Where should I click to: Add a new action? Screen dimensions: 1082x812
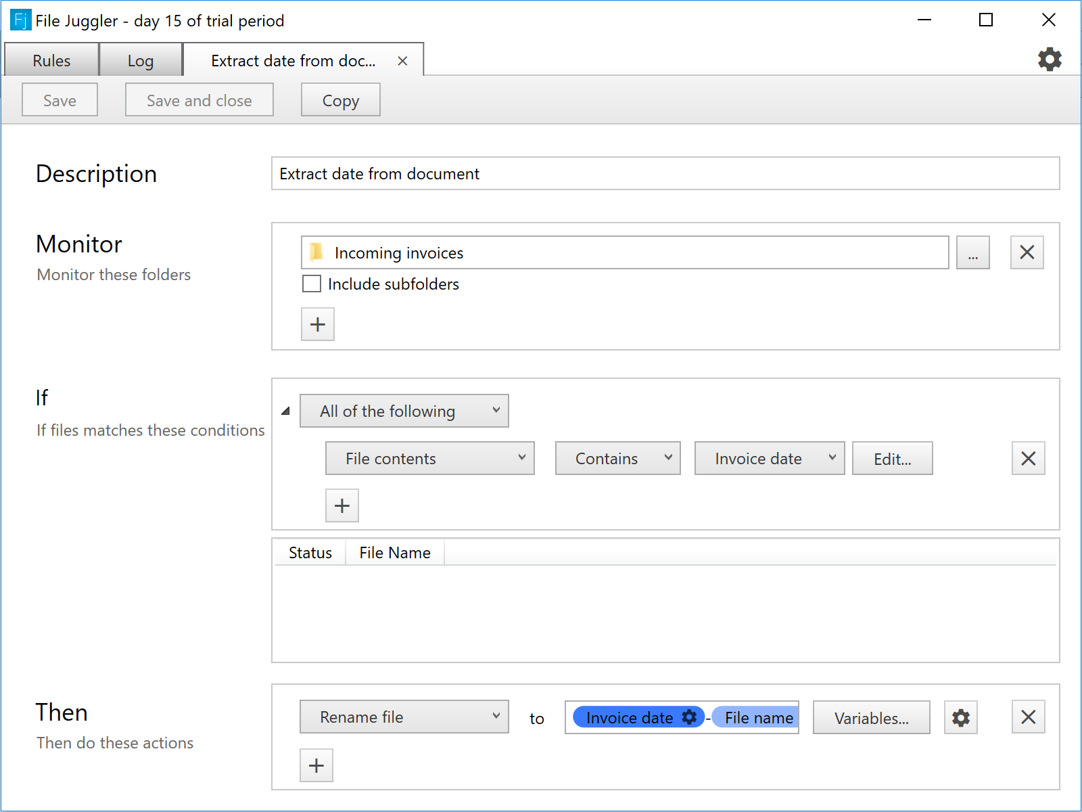click(x=316, y=765)
